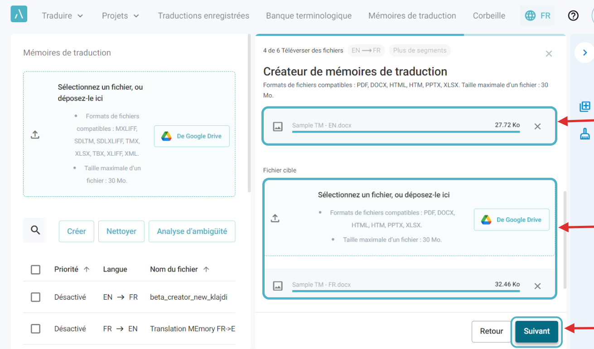Click De Google Drive in target file zone
Viewport: 594px width, 349px height.
point(512,220)
